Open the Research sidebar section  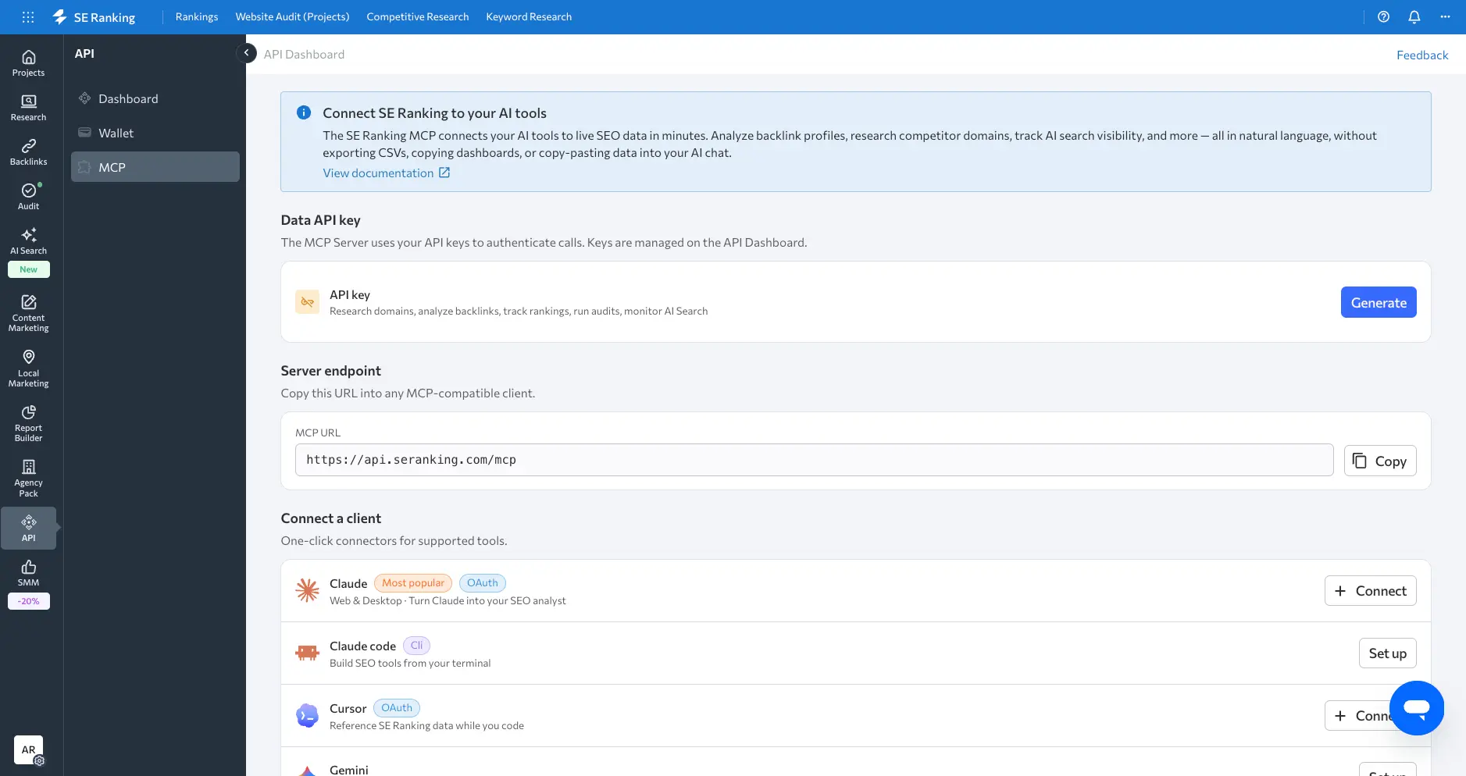[28, 108]
